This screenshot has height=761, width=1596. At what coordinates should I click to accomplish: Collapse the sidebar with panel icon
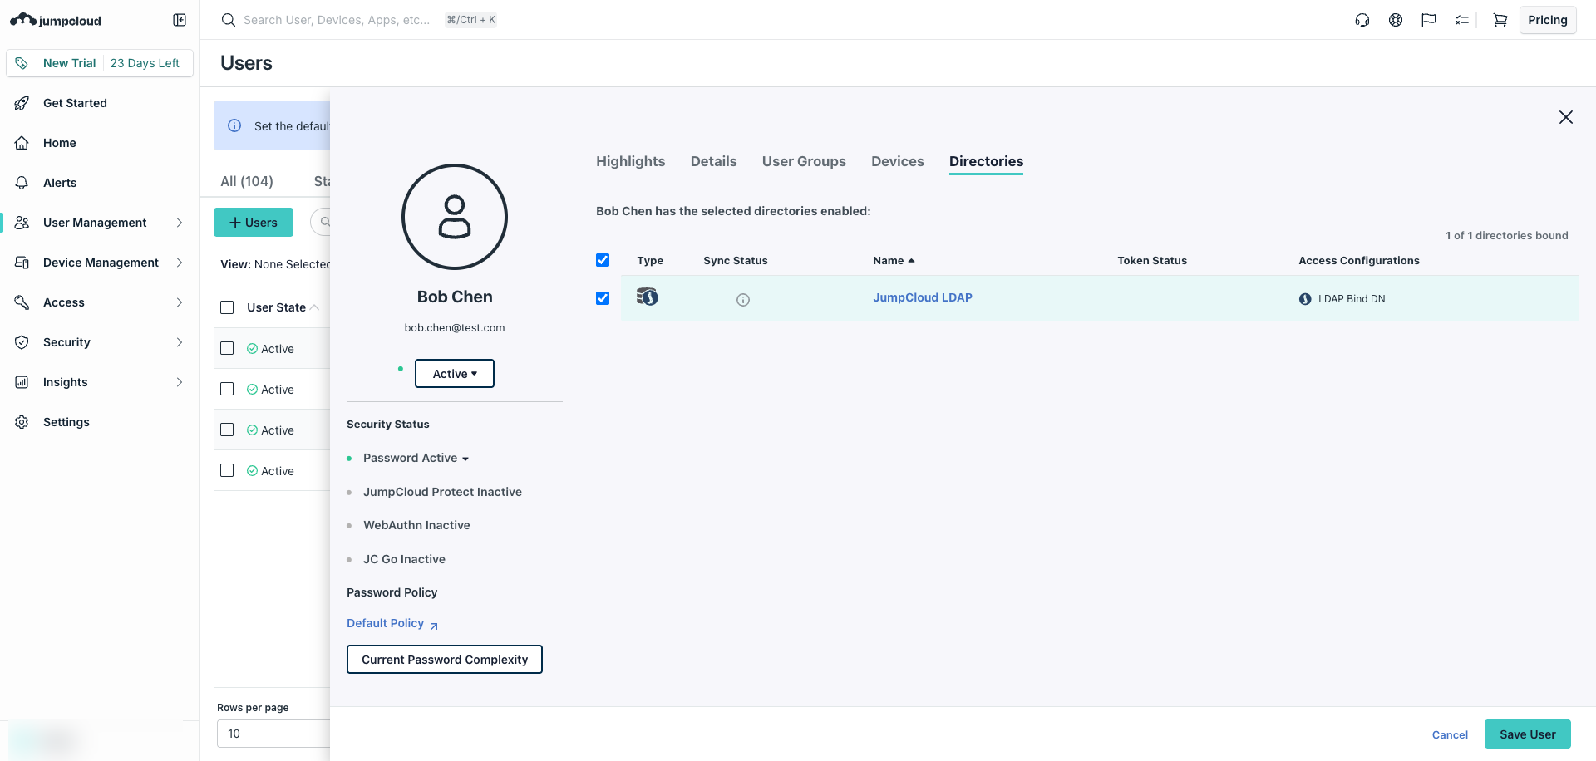180,20
